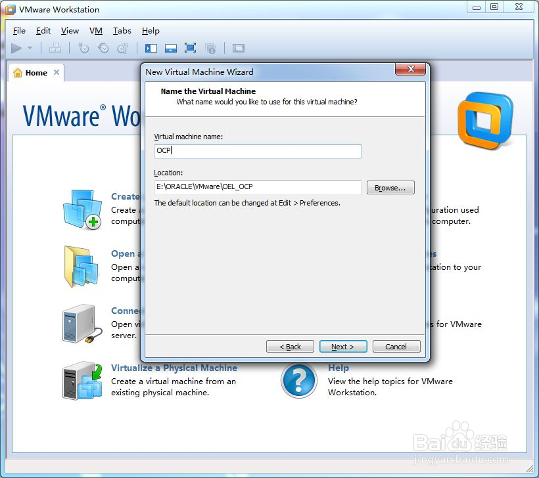Open the Virtualize a Physical Machine link
The image size is (539, 478).
[x=174, y=368]
